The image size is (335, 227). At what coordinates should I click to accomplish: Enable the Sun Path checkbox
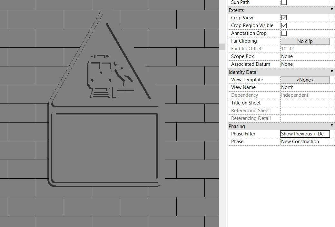click(284, 3)
